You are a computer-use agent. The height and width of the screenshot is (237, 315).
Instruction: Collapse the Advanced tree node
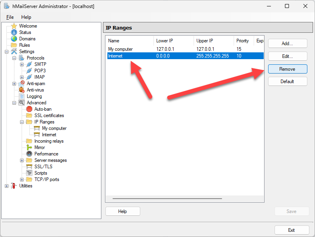[x=14, y=103]
